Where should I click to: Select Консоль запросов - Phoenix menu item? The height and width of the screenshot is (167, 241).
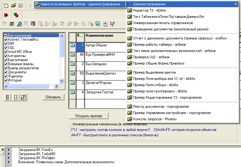pyautogui.click(x=155, y=119)
